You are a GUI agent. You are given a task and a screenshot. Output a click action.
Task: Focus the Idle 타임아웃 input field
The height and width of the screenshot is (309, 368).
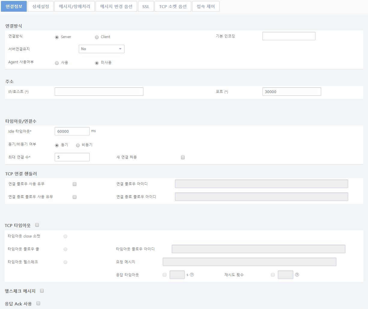pos(72,131)
